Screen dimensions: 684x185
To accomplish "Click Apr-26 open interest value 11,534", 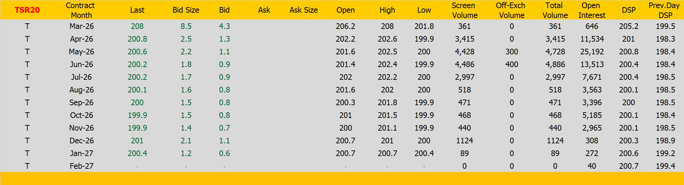I will tap(592, 39).
